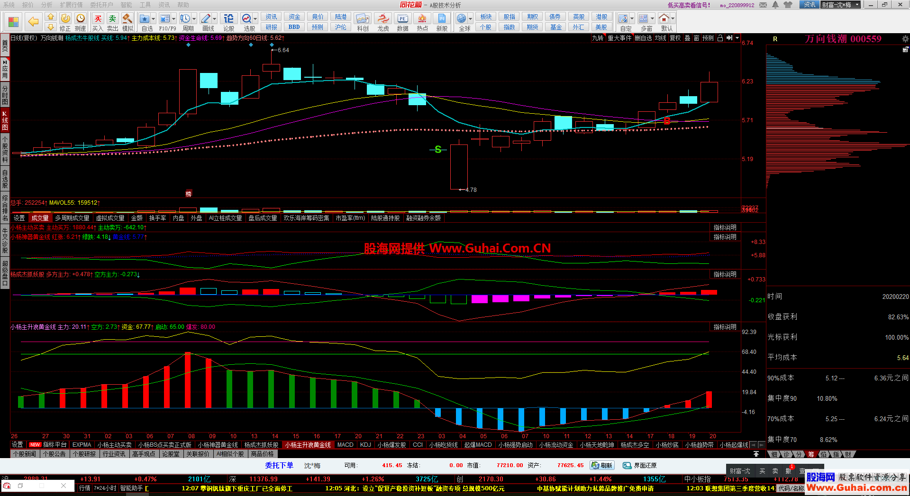Viewport: 910px width, 496px height.
Task: Toggle the 复权 price adjustment option
Action: pyautogui.click(x=675, y=38)
